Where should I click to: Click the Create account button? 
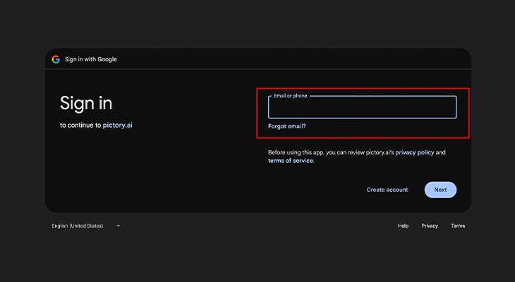click(387, 190)
